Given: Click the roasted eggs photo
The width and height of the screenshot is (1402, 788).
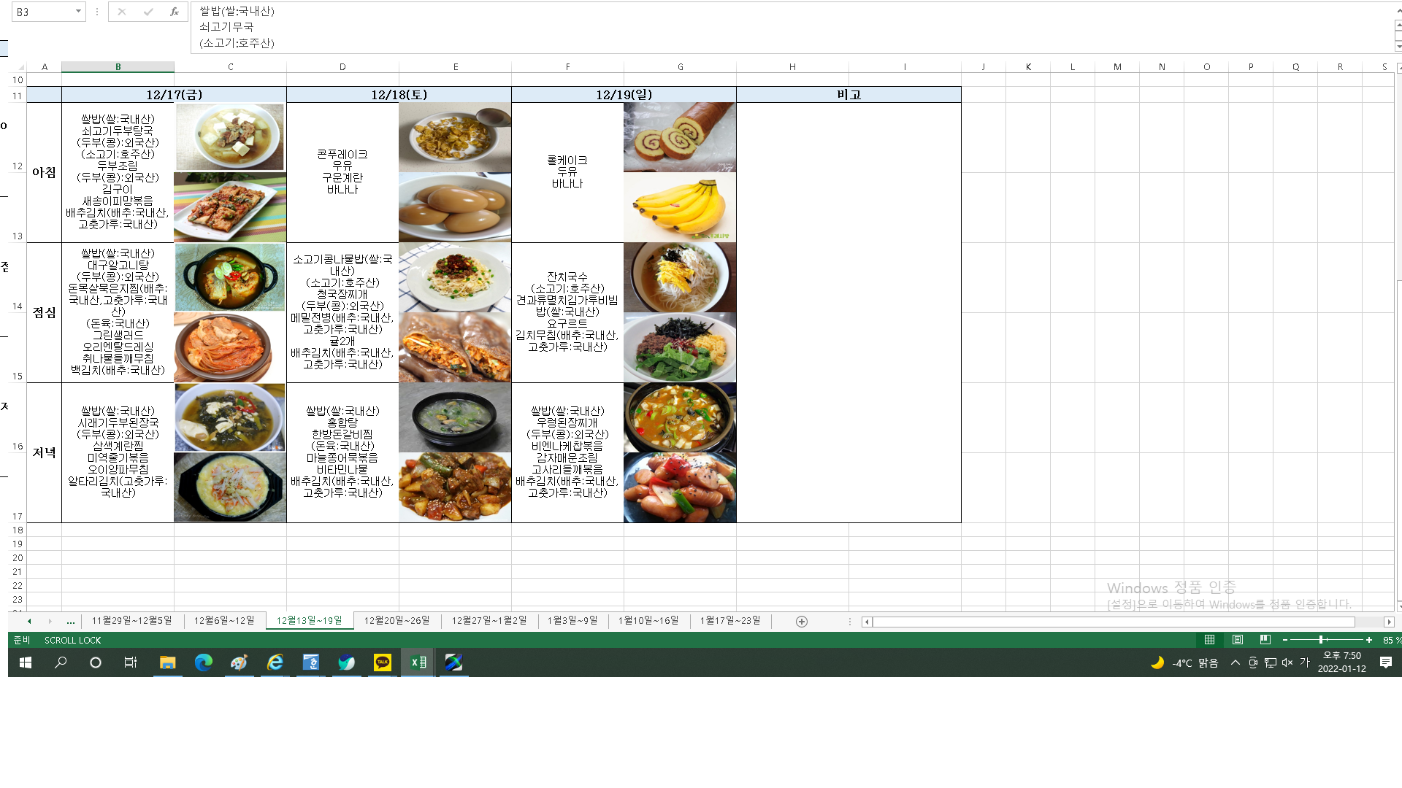Looking at the screenshot, I should (x=455, y=207).
